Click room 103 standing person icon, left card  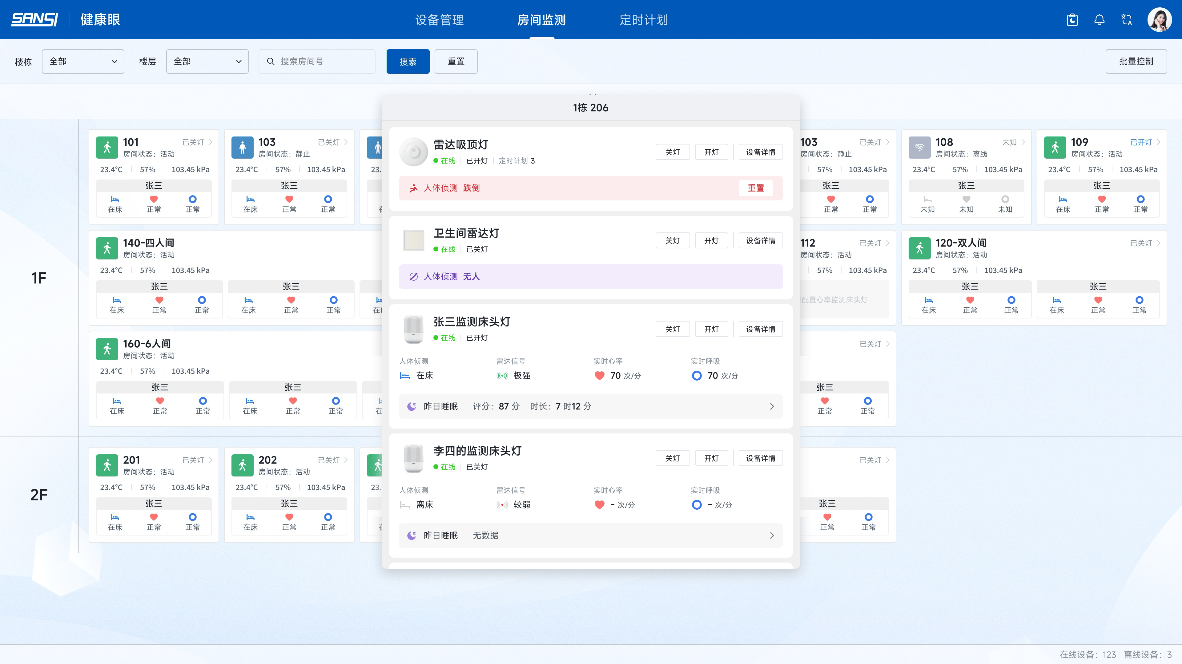coord(242,148)
